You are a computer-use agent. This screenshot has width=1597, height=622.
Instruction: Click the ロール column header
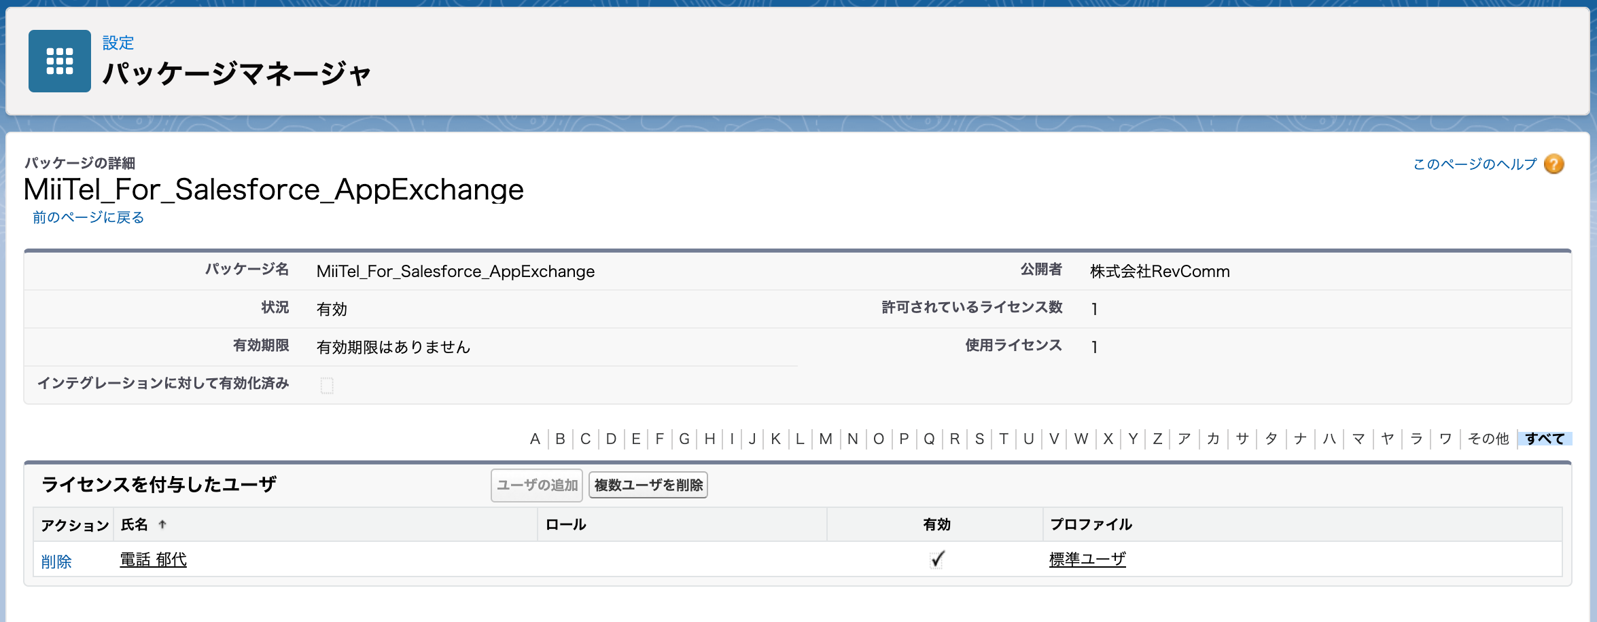click(x=565, y=524)
